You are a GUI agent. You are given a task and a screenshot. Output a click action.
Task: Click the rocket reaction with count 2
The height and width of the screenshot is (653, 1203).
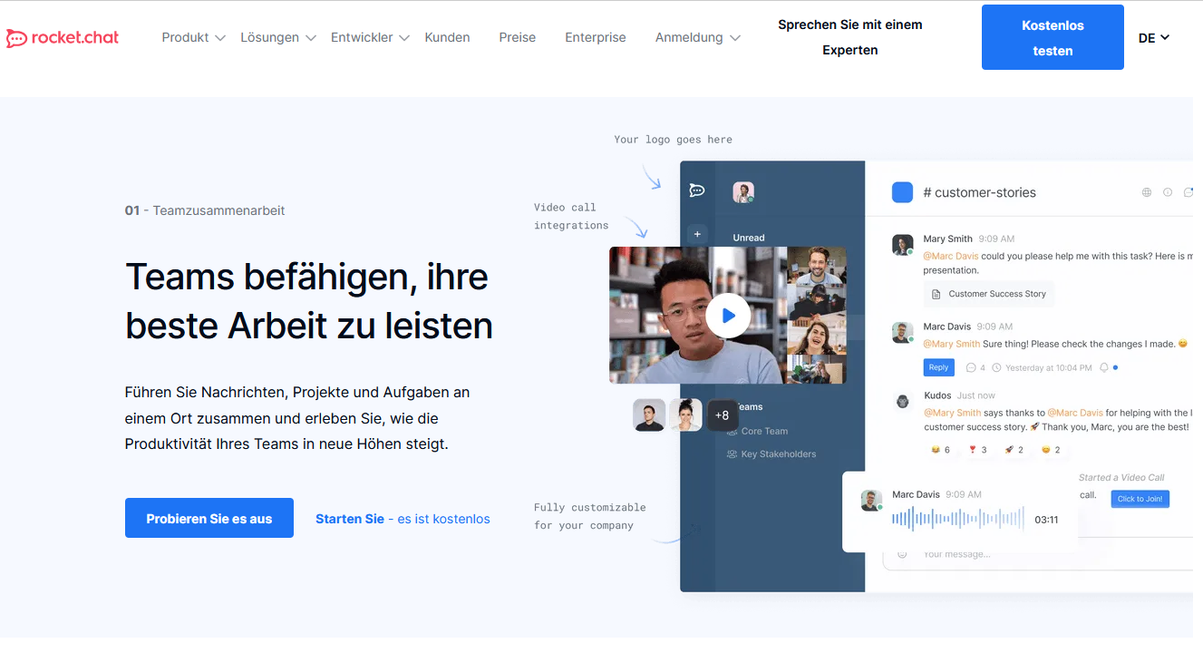click(x=1014, y=450)
